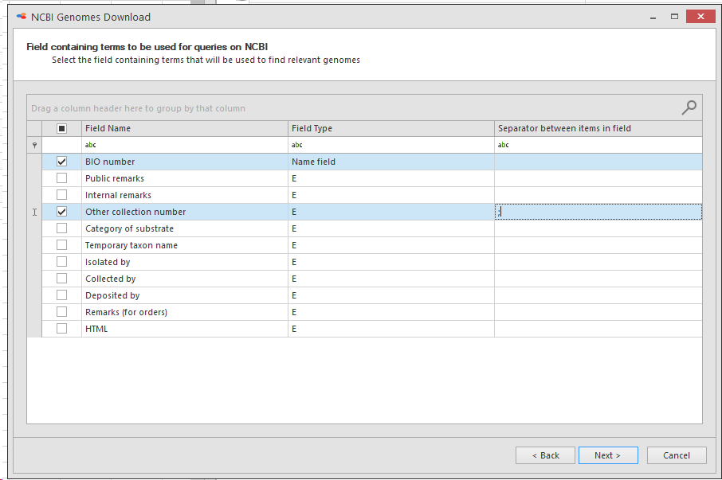Click the NCBI Genomes Download app icon
The image size is (722, 480).
[x=22, y=17]
